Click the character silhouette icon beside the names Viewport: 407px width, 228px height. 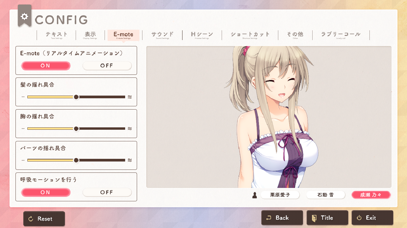point(254,195)
